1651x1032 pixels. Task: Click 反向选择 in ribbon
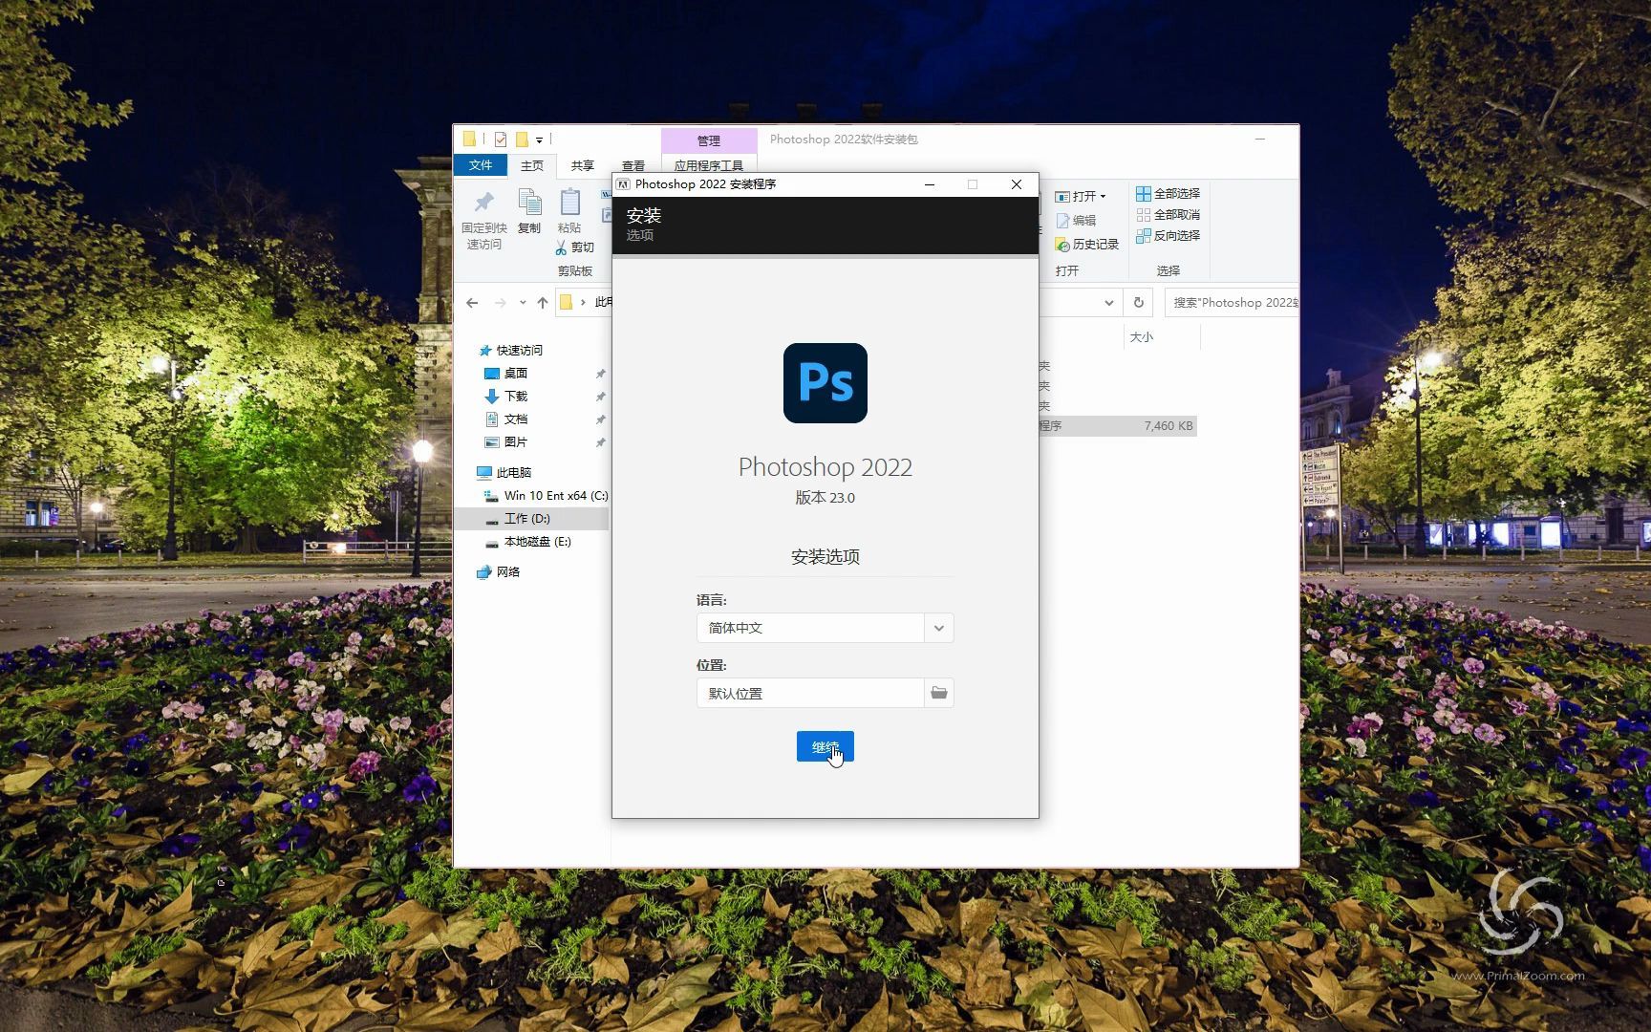coord(1168,235)
